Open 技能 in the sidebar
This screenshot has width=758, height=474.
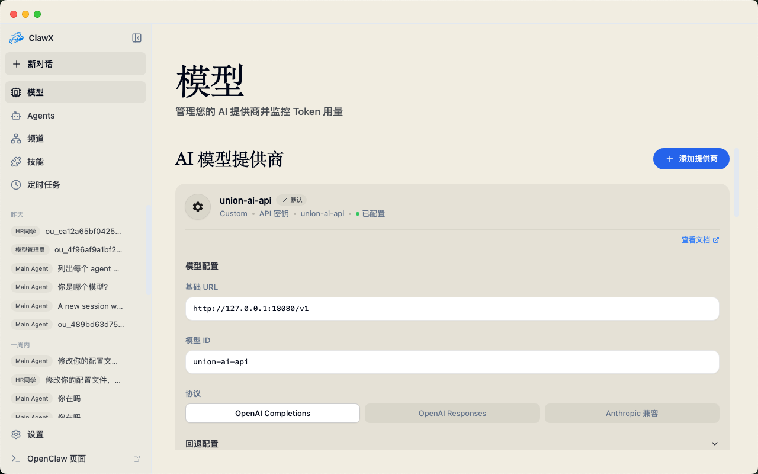pos(75,162)
